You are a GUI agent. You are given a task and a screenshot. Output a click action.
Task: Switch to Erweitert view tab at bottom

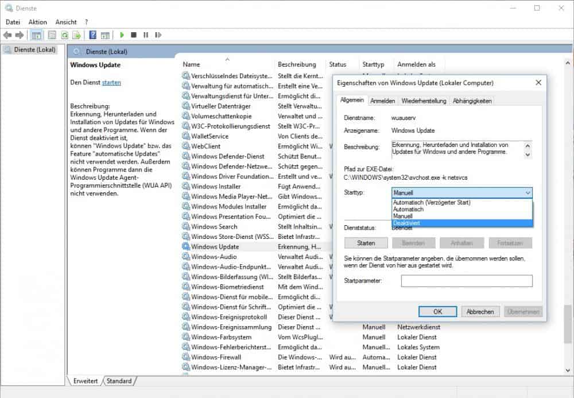(86, 381)
